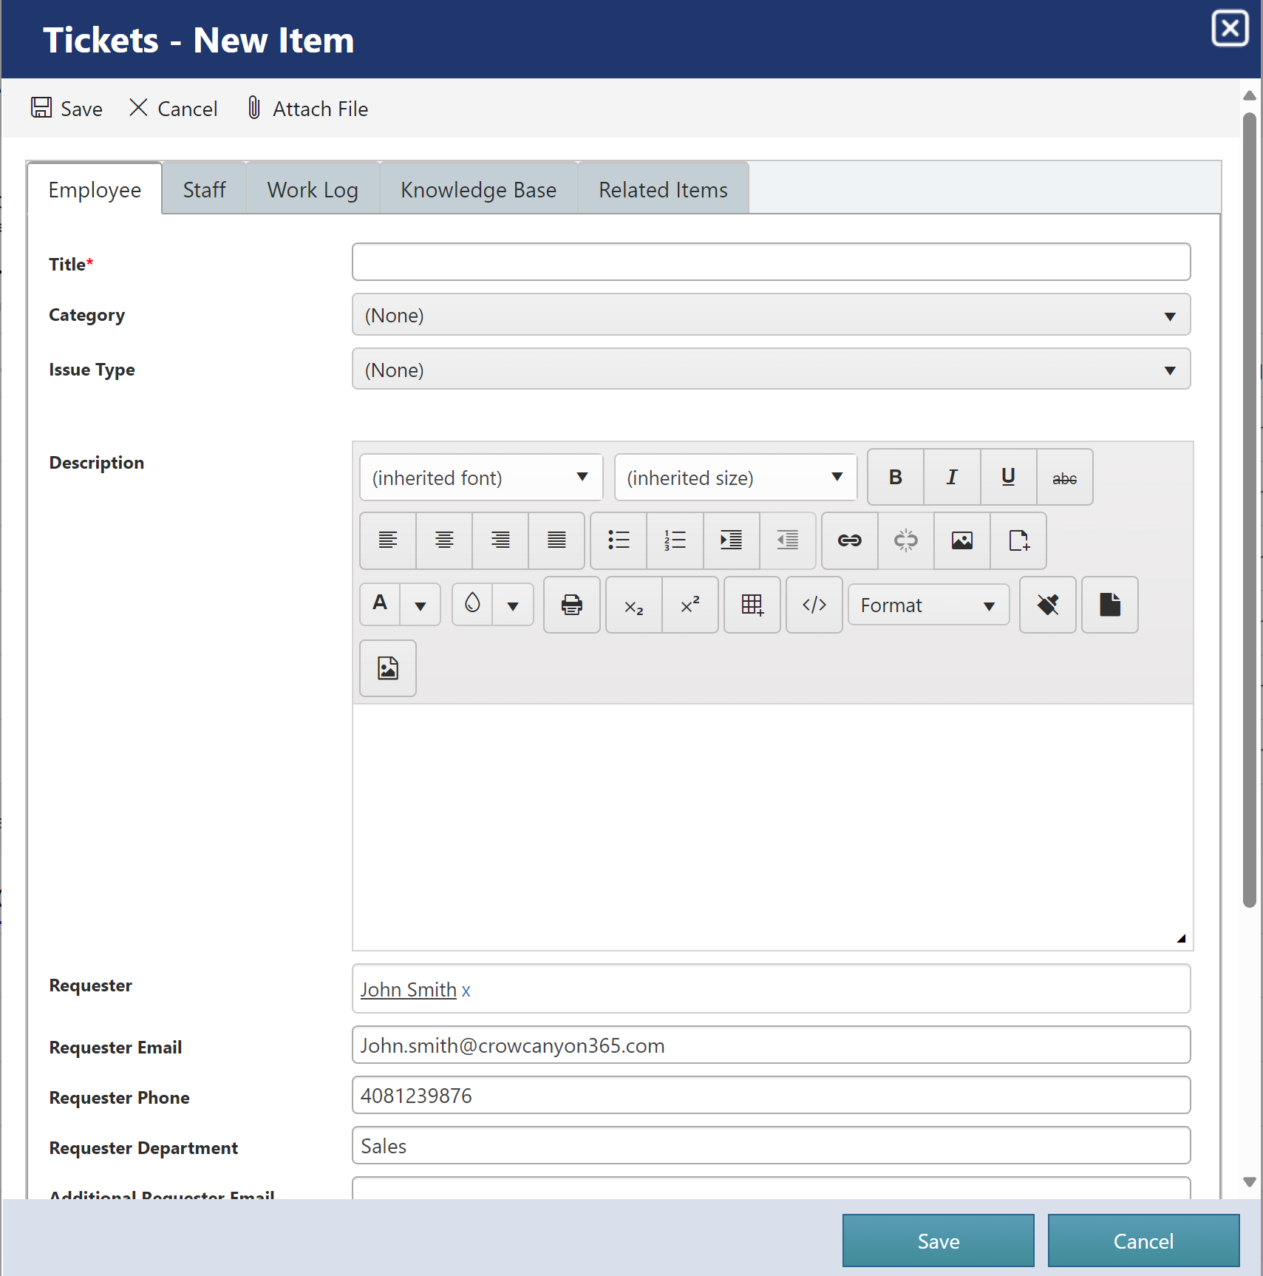This screenshot has width=1263, height=1276.
Task: Click the Bold formatting button
Action: 895,478
